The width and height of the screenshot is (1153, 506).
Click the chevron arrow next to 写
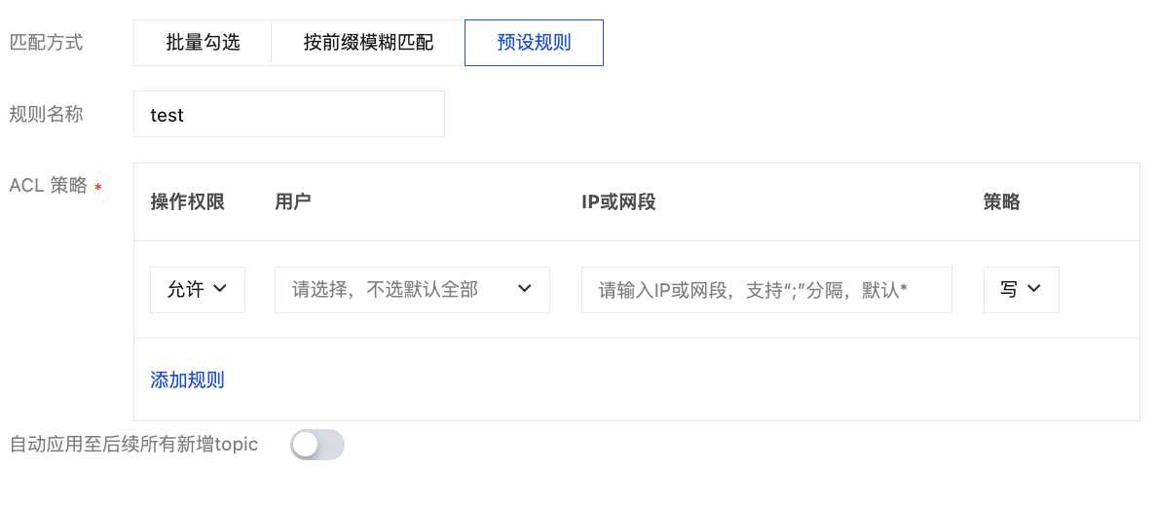[1034, 289]
